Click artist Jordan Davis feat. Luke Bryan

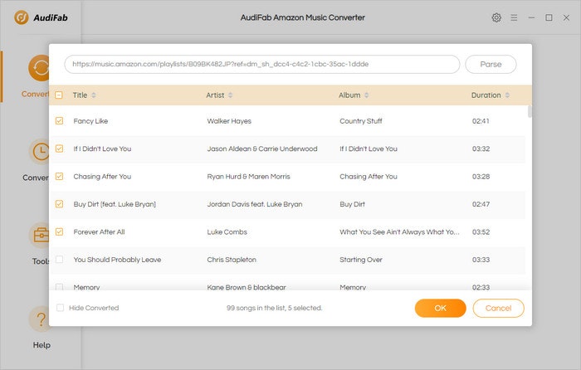(x=255, y=204)
